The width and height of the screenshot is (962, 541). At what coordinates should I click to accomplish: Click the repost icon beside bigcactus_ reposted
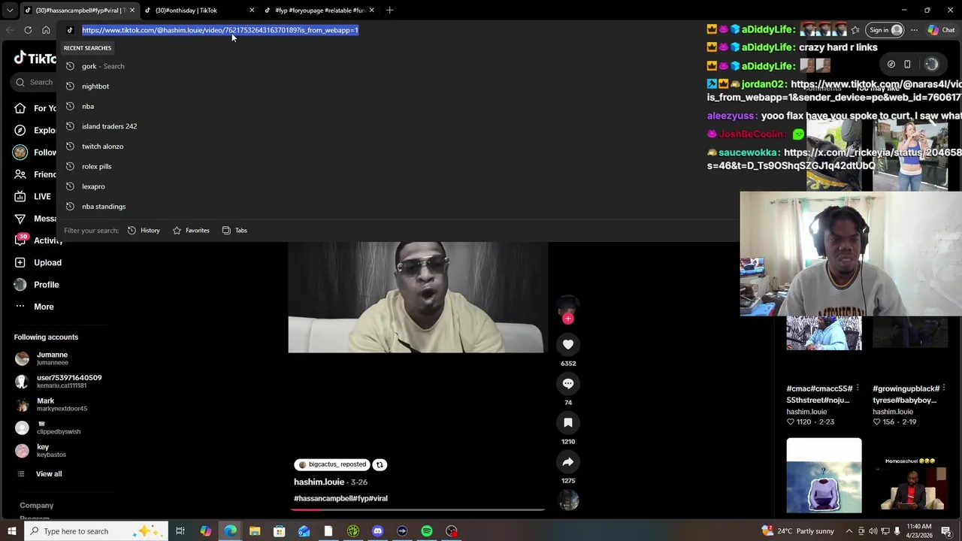(380, 464)
